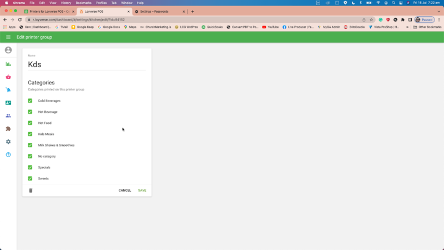The image size is (444, 250).
Task: Open the Window menu
Action: pyautogui.click(x=127, y=3)
